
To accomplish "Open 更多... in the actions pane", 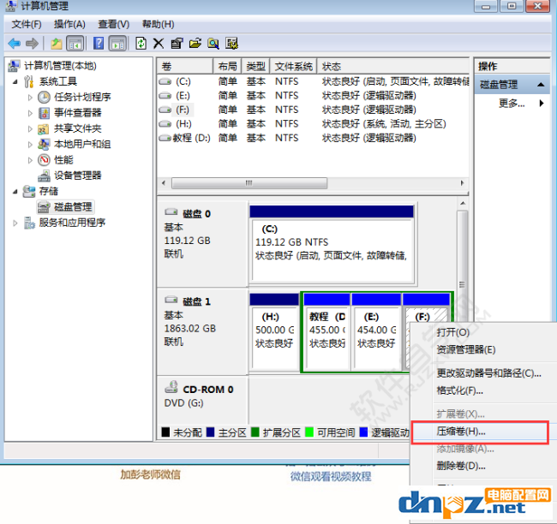I will pos(512,104).
